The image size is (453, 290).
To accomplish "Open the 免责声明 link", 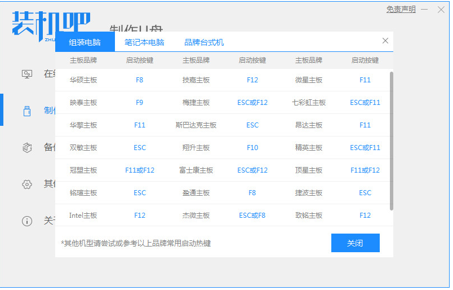I will [x=401, y=10].
